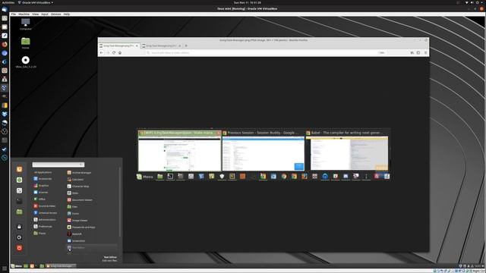Reload the page in Firefox
Viewport: 486px width, 273px height.
[114, 52]
